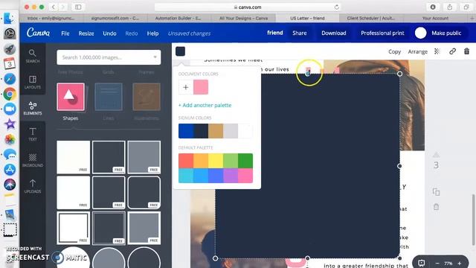
Task: Click + Add another palette
Action: click(205, 105)
